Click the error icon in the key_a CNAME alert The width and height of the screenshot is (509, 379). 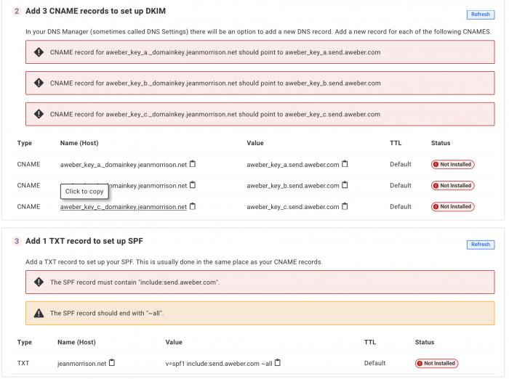(x=39, y=52)
